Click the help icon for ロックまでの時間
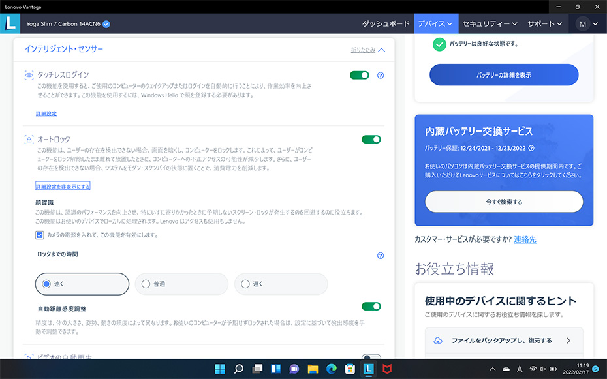 [x=381, y=256]
